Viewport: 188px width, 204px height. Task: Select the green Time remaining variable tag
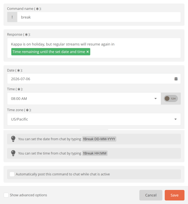tap(51, 52)
